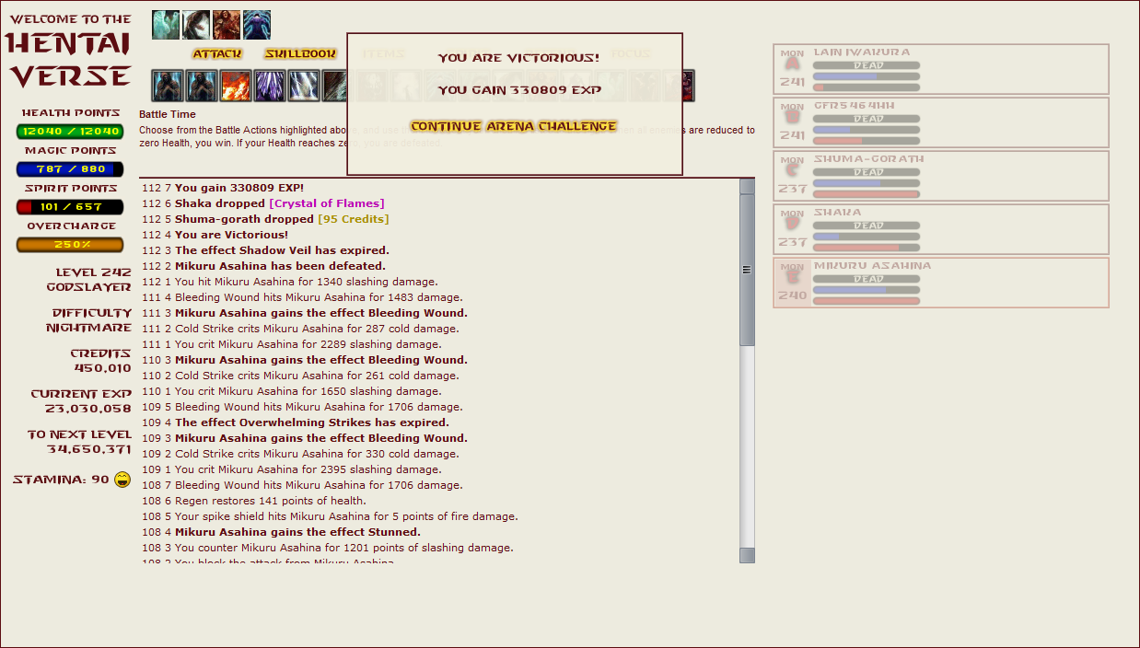Click the partially hidden sixth quickbar icon
This screenshot has height=648, width=1140.
334,86
